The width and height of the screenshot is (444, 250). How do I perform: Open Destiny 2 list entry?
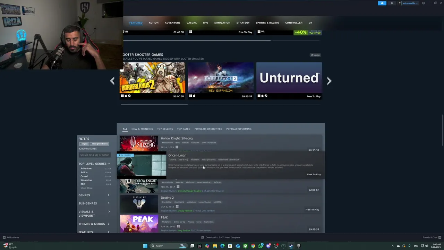(x=220, y=204)
